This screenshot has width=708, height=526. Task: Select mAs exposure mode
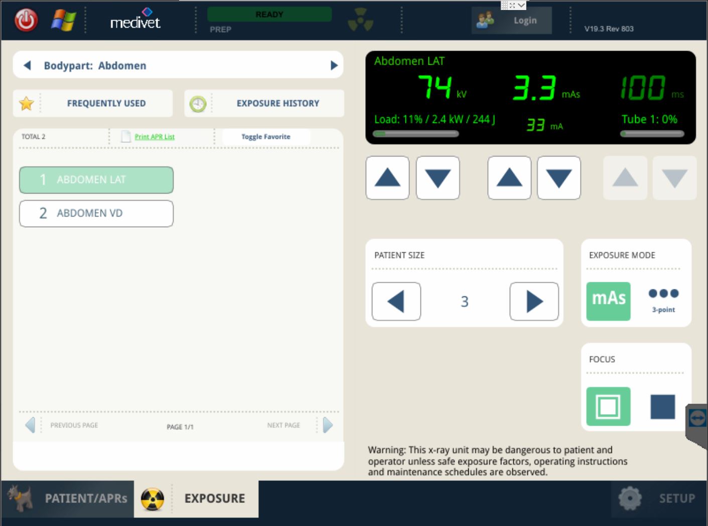click(608, 301)
